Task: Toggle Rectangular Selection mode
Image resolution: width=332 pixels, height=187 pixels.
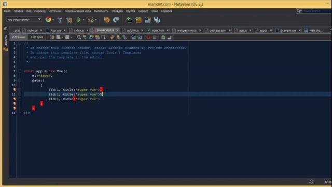Action: pos(104,37)
